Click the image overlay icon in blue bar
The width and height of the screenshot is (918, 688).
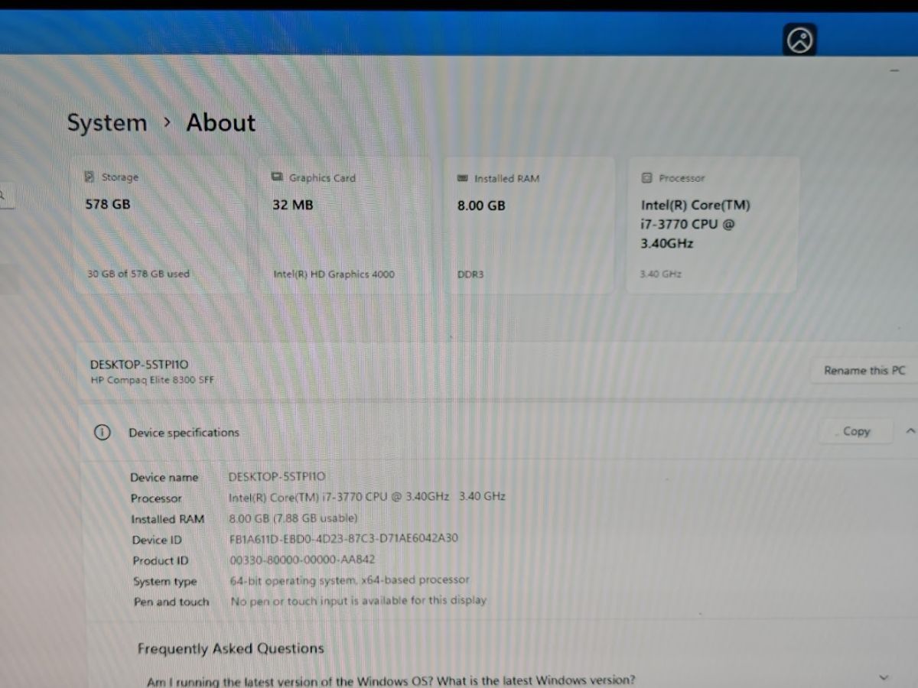799,39
